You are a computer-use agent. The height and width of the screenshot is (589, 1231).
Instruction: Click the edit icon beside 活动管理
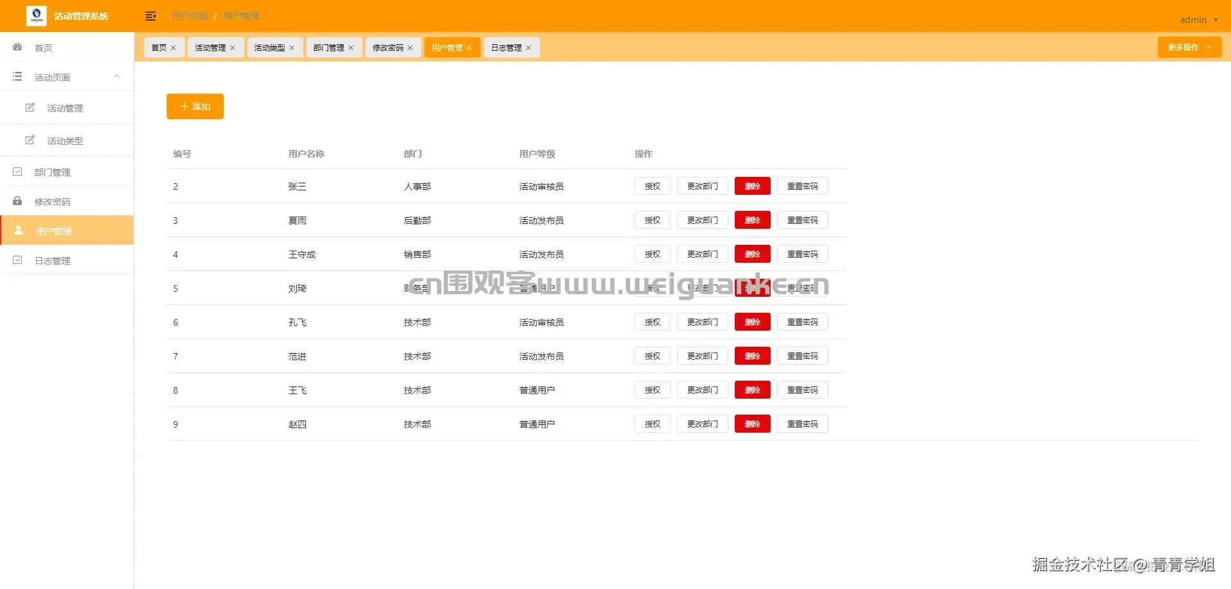pos(30,108)
